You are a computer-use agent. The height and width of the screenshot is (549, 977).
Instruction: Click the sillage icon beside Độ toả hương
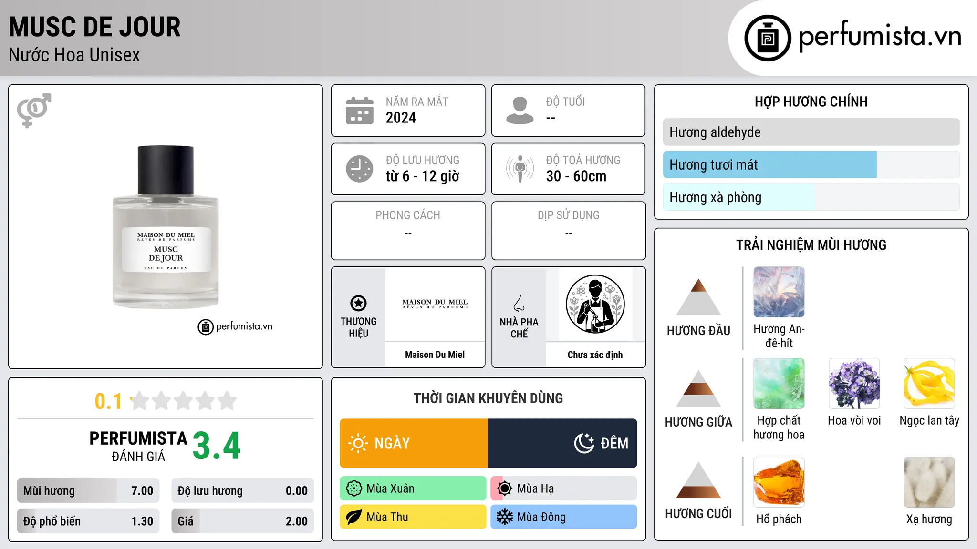click(520, 169)
